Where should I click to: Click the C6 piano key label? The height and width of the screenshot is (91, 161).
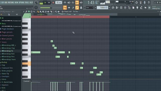(30, 30)
